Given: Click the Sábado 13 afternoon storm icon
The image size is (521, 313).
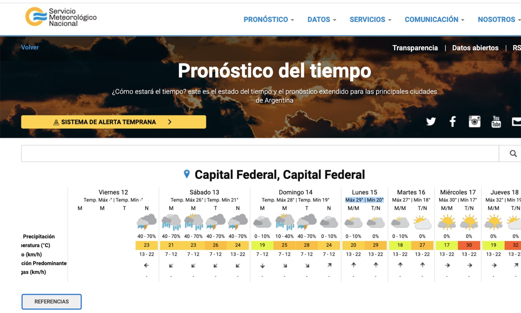Looking at the screenshot, I should click(x=216, y=222).
